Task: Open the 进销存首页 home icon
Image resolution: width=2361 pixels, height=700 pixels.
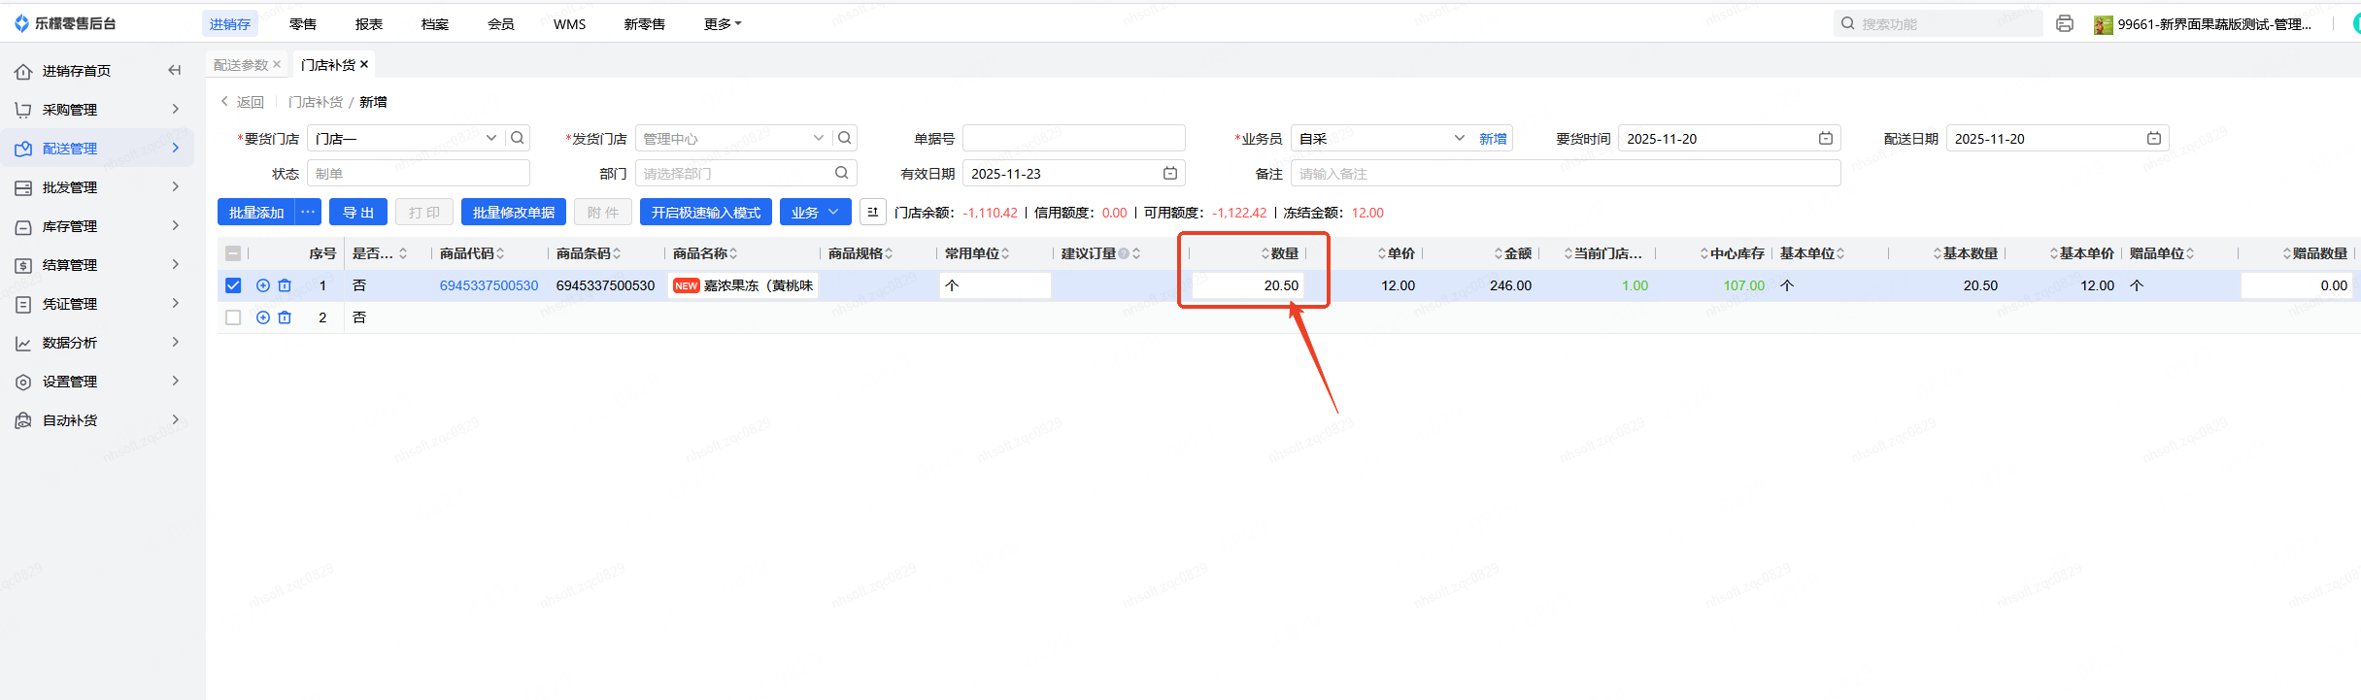Action: (x=23, y=71)
